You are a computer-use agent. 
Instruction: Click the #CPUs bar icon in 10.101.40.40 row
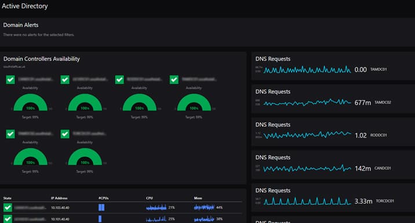point(100,219)
